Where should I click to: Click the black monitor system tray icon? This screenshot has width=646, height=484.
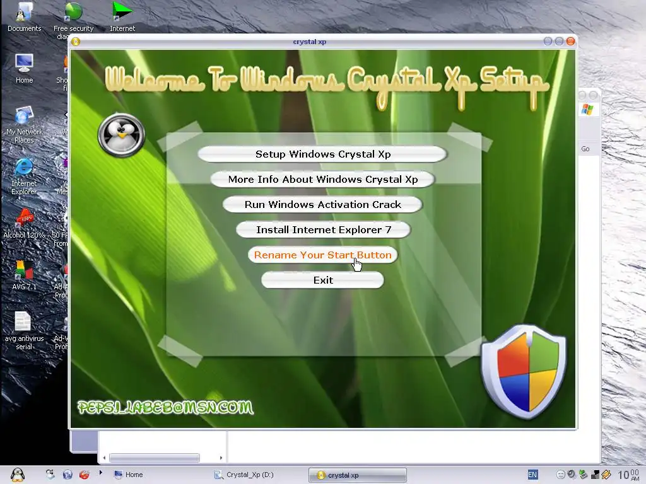tap(594, 475)
